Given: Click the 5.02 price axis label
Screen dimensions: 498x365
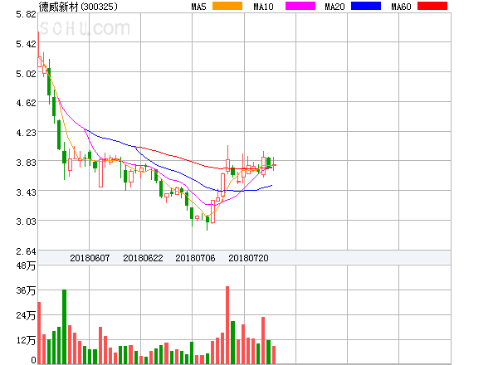Looking at the screenshot, I should [26, 74].
